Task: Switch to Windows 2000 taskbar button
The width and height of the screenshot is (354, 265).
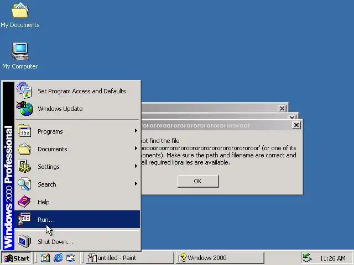Action: tap(220, 258)
